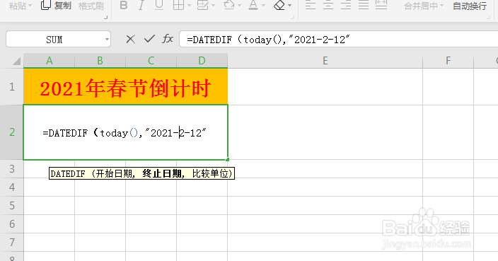
Task: Select row 4 header
Action: pos(12,187)
